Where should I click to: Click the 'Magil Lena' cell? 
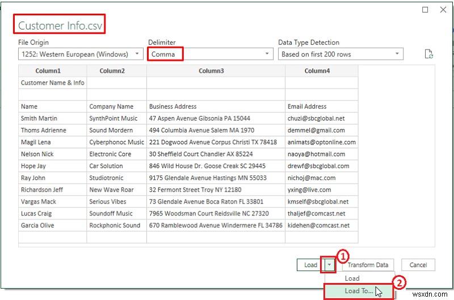click(52, 142)
